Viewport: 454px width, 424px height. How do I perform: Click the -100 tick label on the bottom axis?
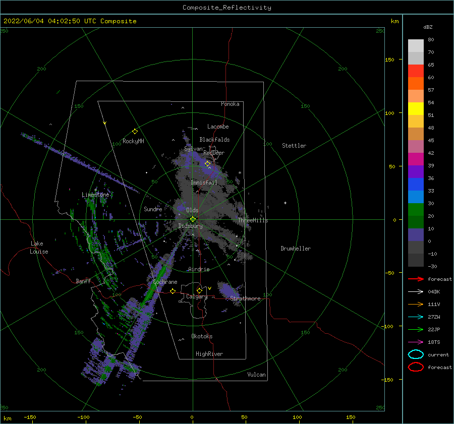83,417
